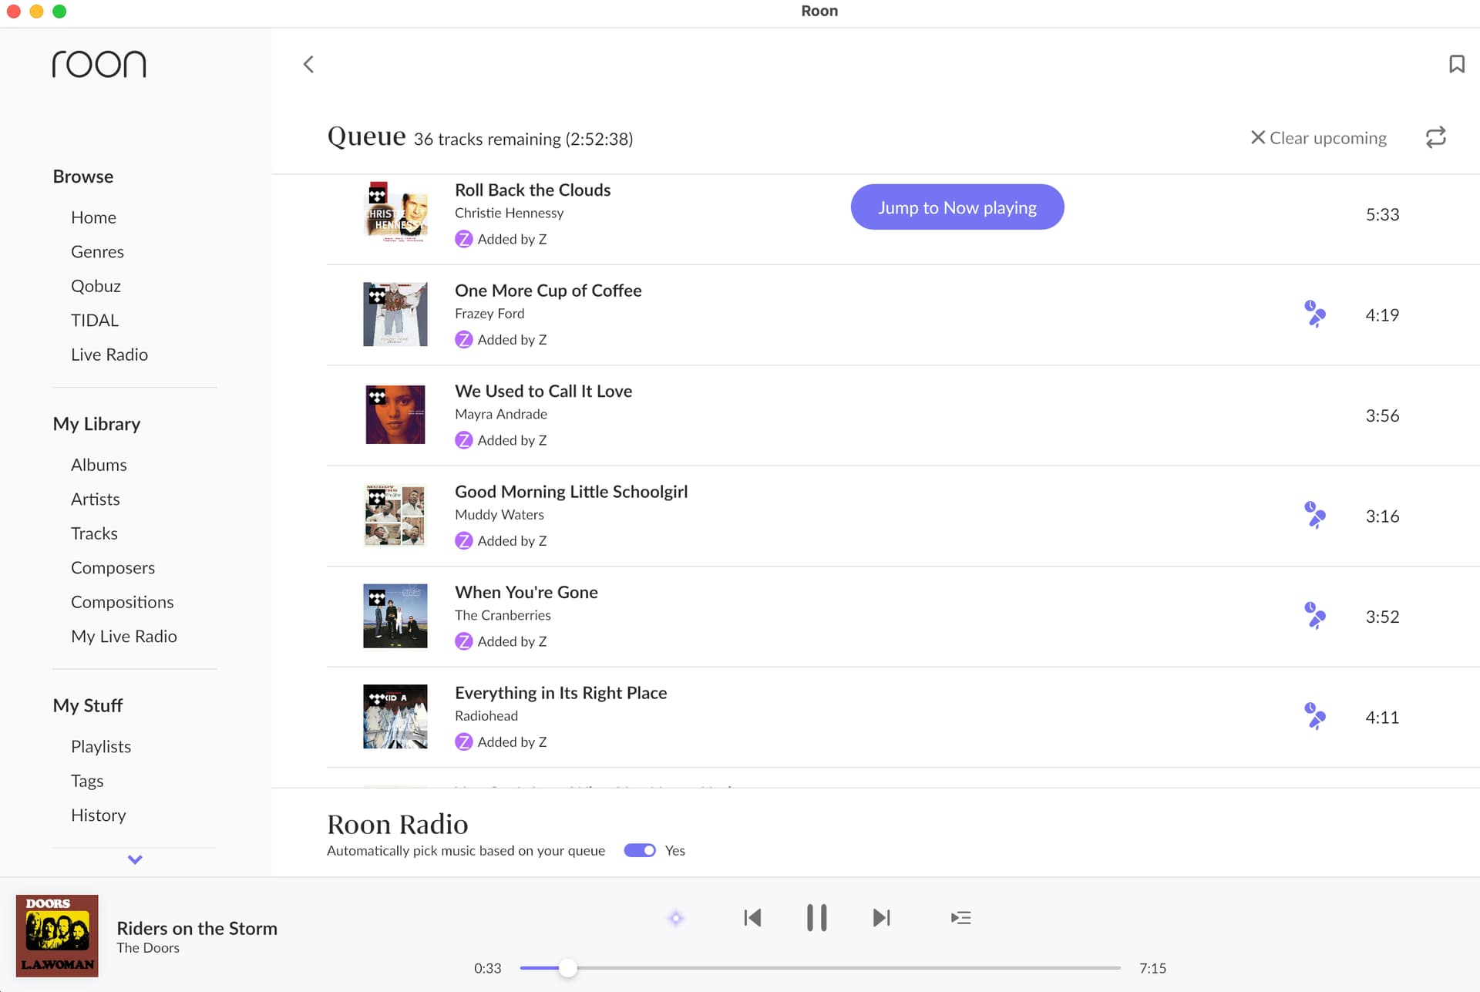Viewport: 1480px width, 992px height.
Task: Click Roon Radio icon on Good Morning Little Schoolgirl row
Action: pyautogui.click(x=1314, y=516)
